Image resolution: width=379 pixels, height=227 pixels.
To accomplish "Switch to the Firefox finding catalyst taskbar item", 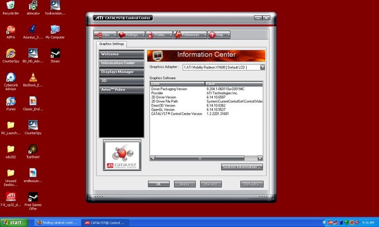I will click(58, 223).
